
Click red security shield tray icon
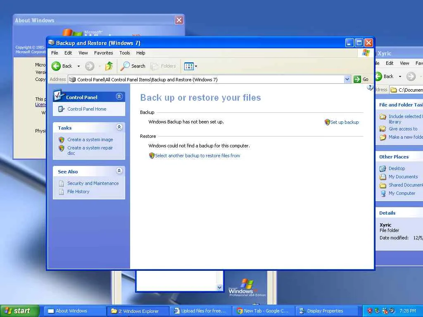(370, 311)
